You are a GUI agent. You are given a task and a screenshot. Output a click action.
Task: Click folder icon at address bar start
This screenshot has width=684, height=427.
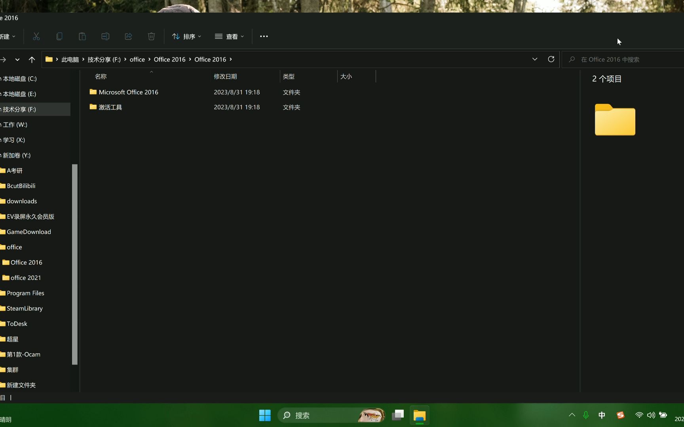49,59
